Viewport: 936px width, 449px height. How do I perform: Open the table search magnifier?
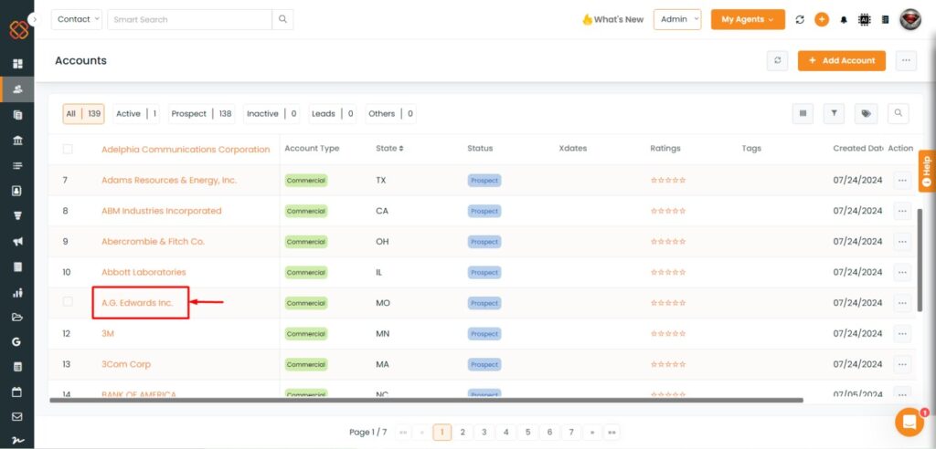pos(899,113)
